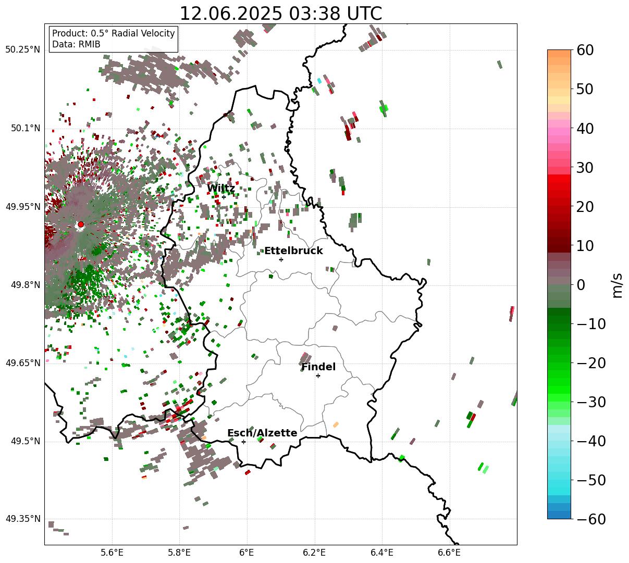Viewport: 629px width, 563px height.
Task: Select the Ettelbruck city label
Action: click(293, 251)
